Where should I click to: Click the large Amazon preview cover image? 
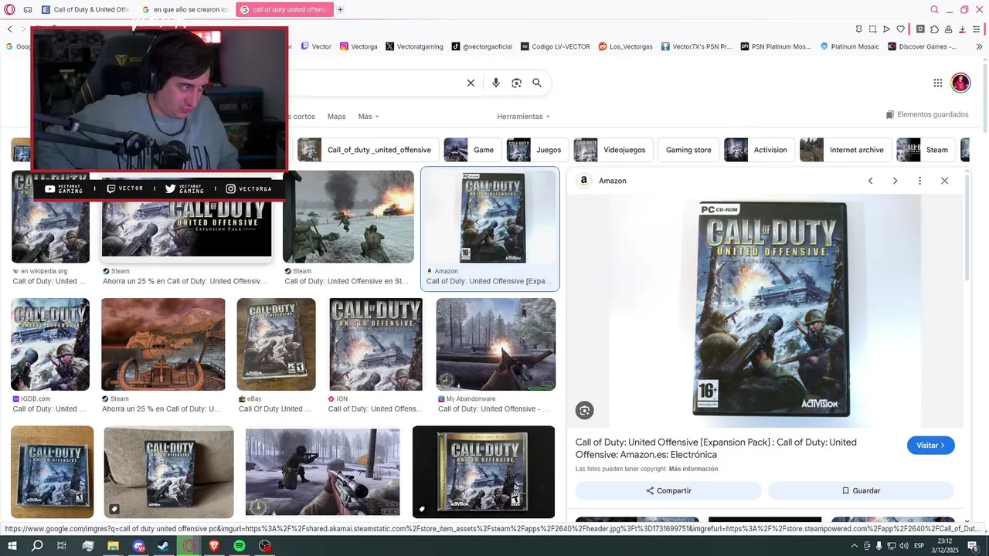[770, 310]
